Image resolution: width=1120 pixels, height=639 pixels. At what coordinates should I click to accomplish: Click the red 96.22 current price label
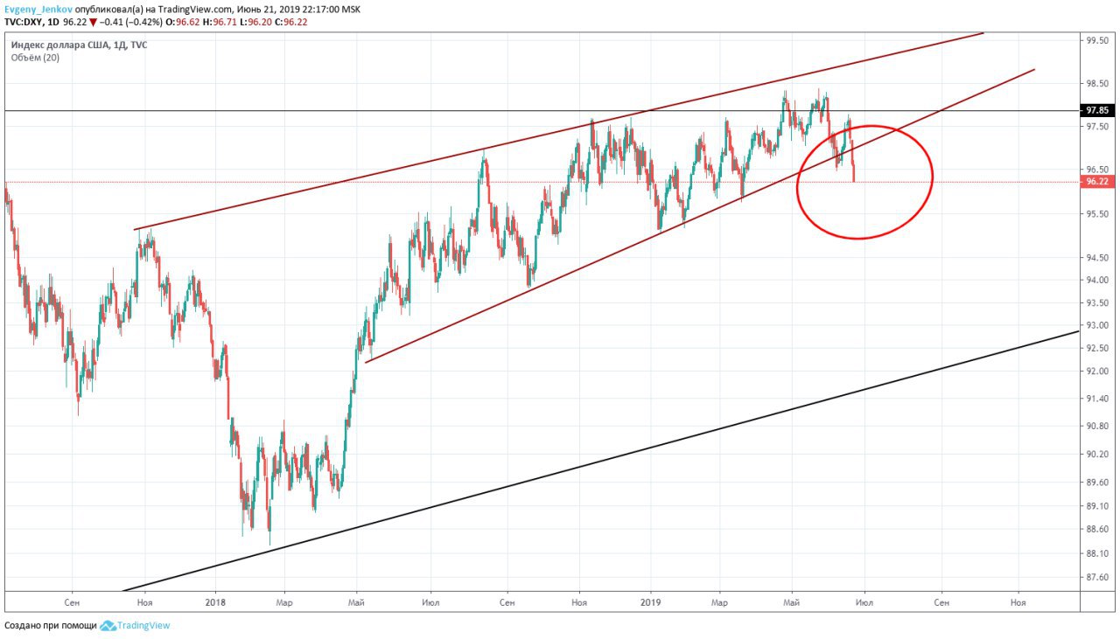pos(1098,182)
